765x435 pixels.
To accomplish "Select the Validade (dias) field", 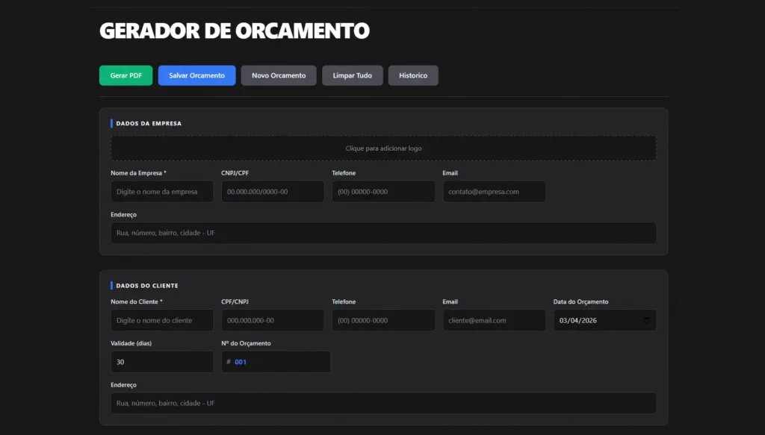I will click(162, 362).
